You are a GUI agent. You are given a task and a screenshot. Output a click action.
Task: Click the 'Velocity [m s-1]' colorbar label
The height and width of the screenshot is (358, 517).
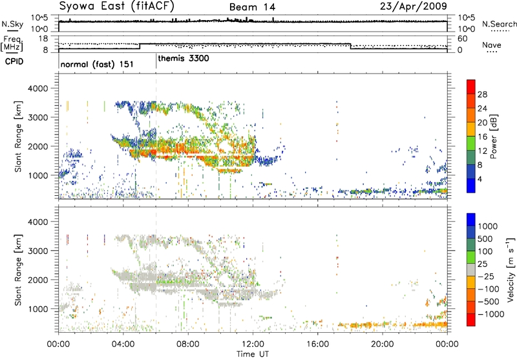511,269
